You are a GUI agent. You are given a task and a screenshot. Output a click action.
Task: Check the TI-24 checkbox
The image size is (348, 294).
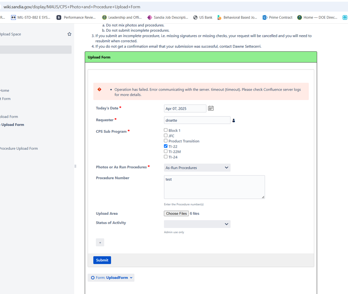tap(165, 157)
